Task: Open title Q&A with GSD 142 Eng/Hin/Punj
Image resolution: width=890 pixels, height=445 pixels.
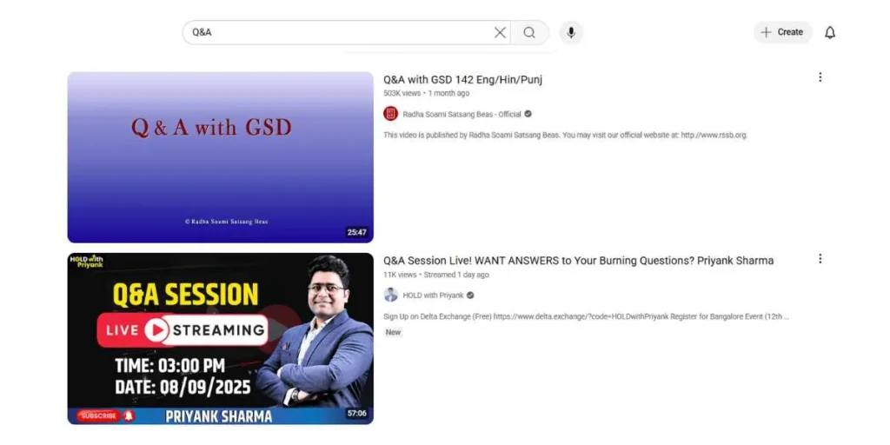Action: coord(462,79)
